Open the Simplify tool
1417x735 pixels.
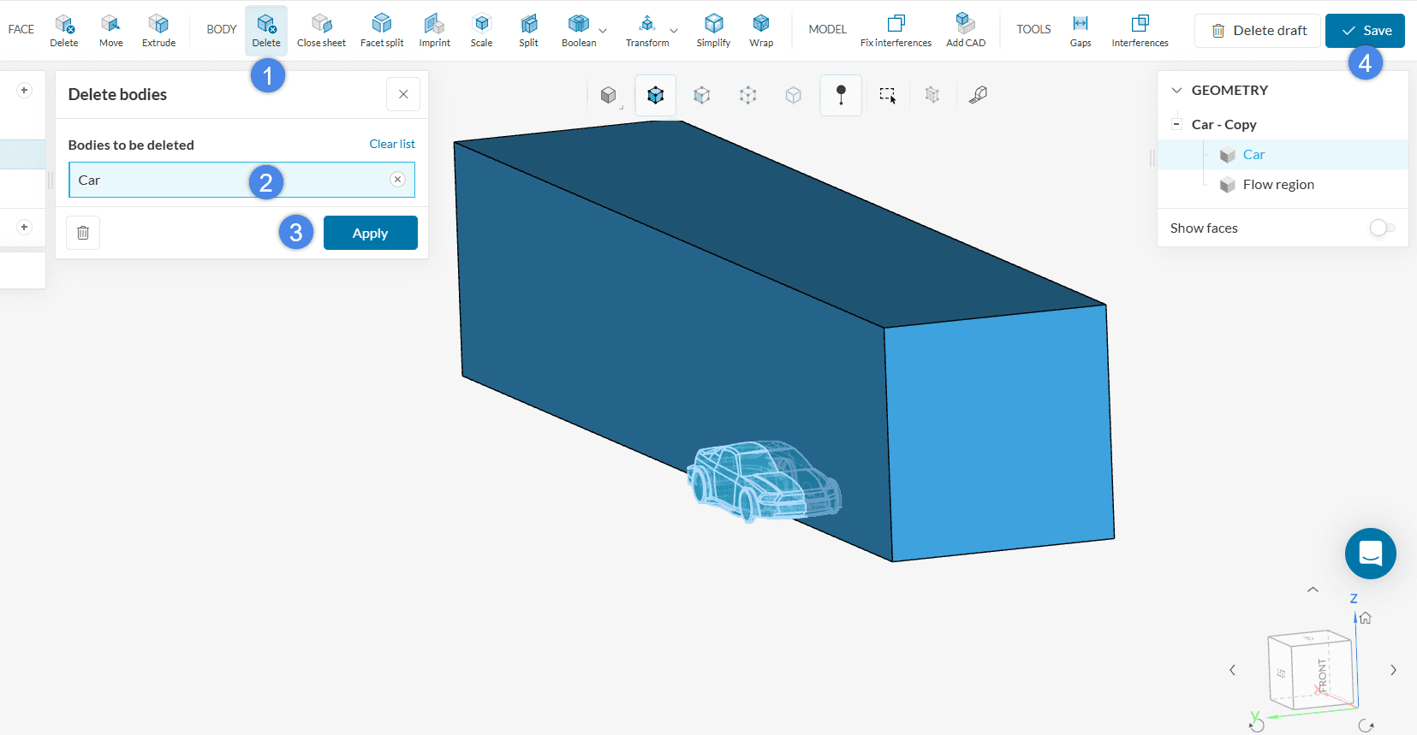pyautogui.click(x=713, y=31)
